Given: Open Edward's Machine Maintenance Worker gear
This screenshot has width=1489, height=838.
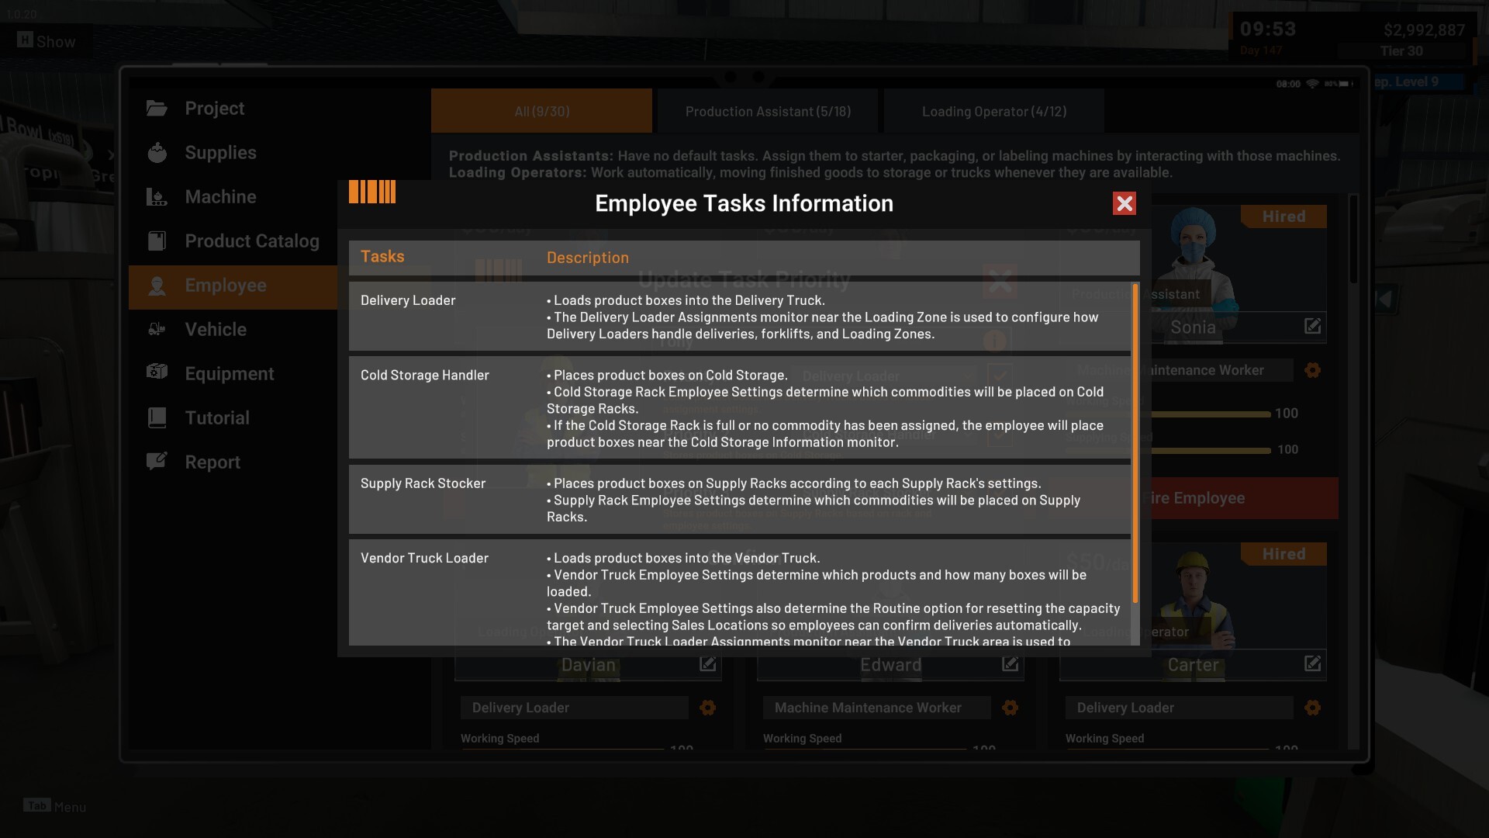Looking at the screenshot, I should pos(1010,708).
